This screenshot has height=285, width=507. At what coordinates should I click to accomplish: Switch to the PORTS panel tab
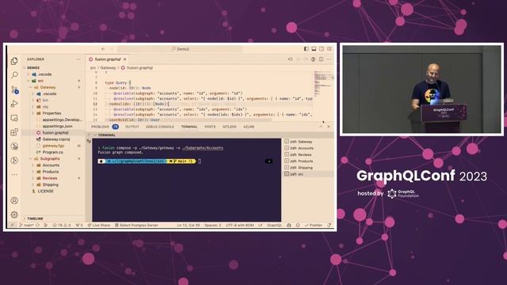coord(210,127)
